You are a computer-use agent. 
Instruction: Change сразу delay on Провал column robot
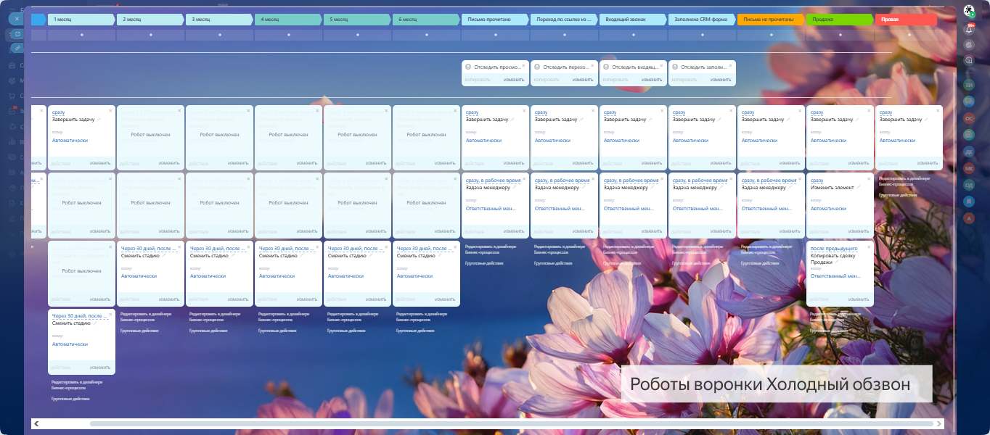coord(885,112)
